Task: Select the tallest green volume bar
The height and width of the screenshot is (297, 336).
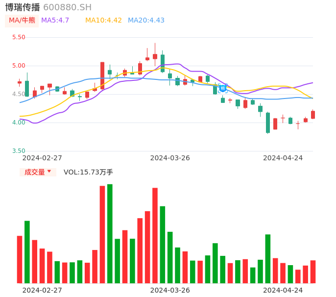Action: pos(110,233)
